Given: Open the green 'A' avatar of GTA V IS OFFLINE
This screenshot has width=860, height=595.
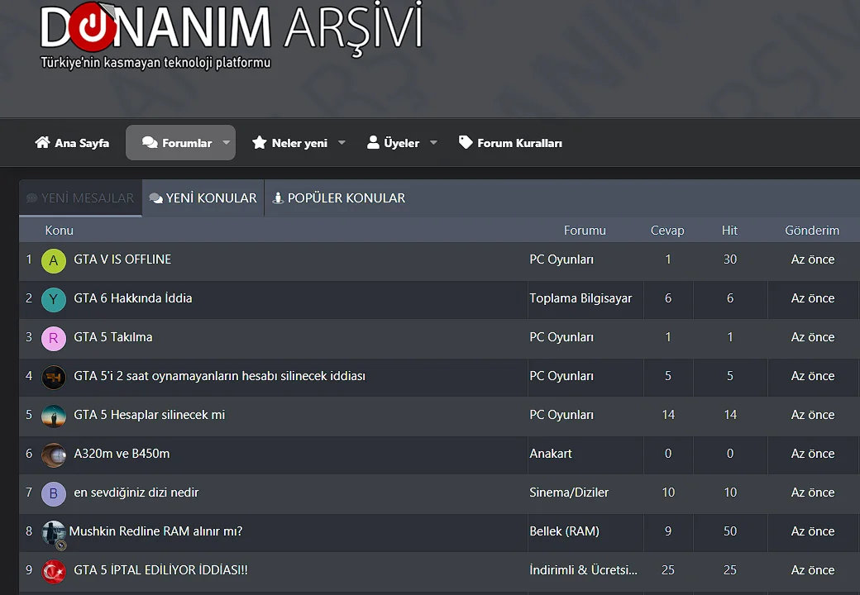Looking at the screenshot, I should (54, 260).
